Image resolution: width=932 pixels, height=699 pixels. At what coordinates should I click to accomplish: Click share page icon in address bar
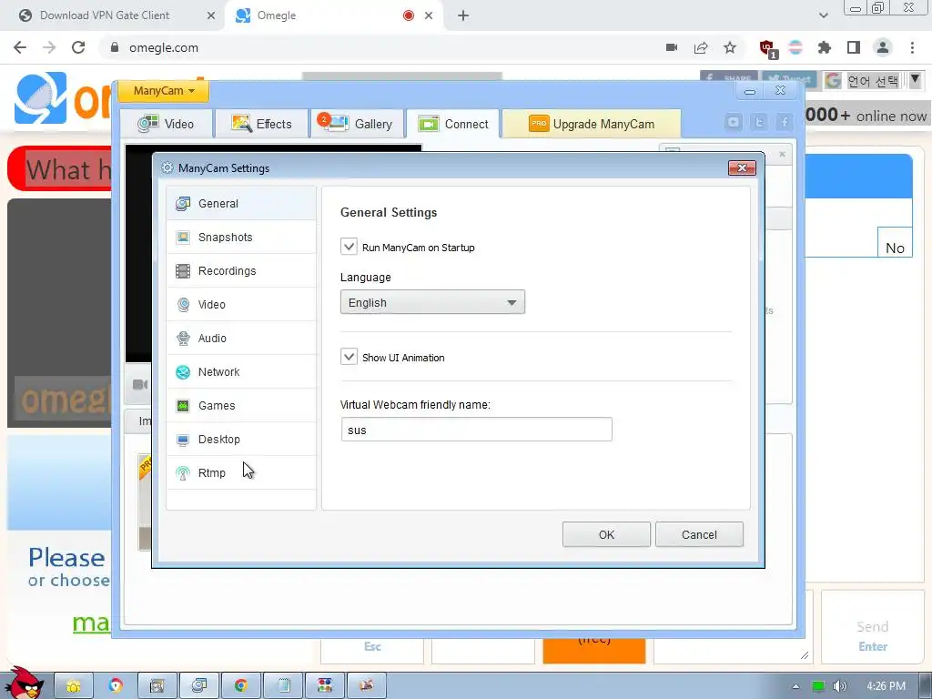coord(701,47)
